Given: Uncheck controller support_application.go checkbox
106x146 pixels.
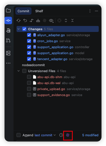Looking at the screenshot, I should [29, 47].
